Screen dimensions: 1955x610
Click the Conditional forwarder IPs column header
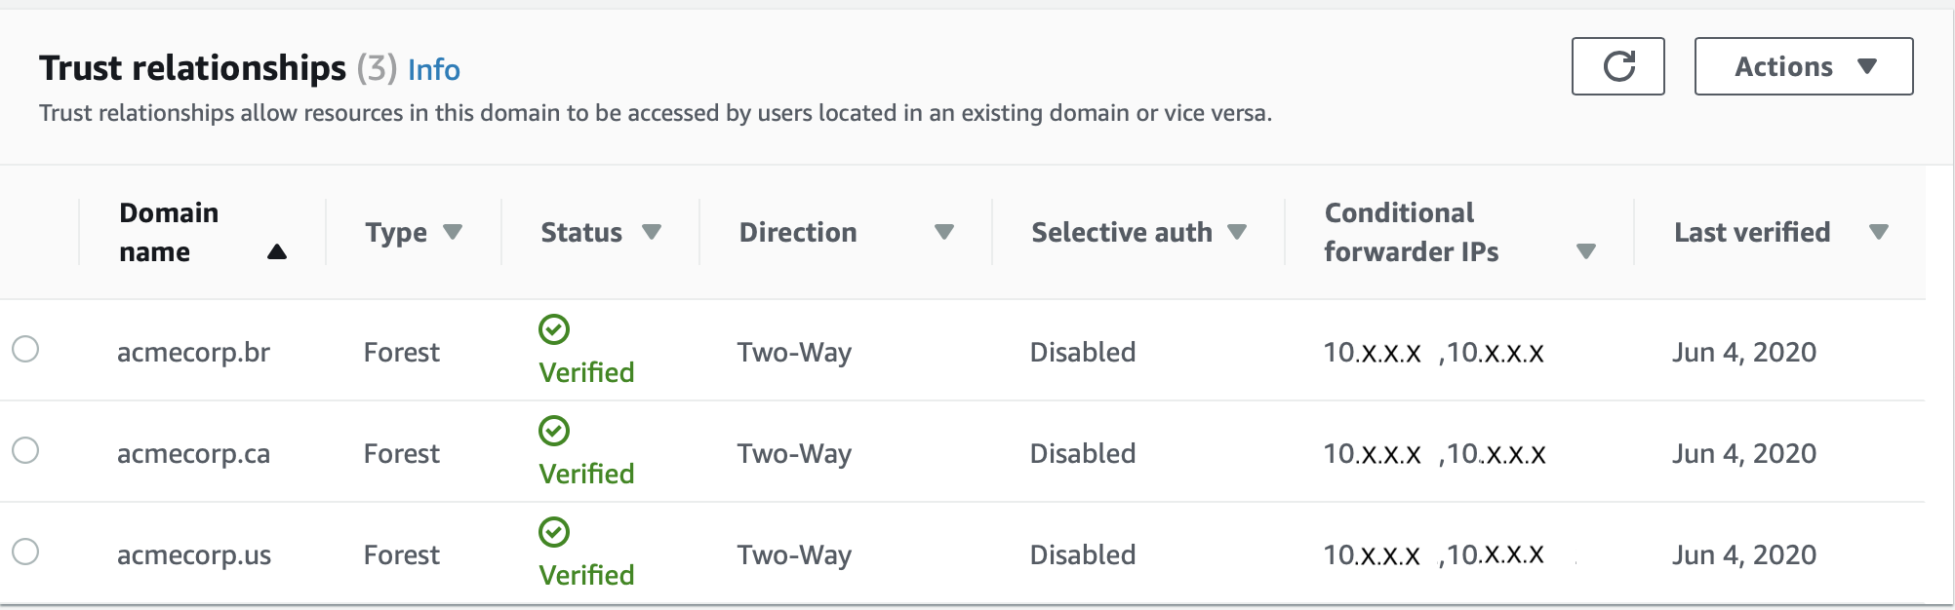click(x=1411, y=232)
